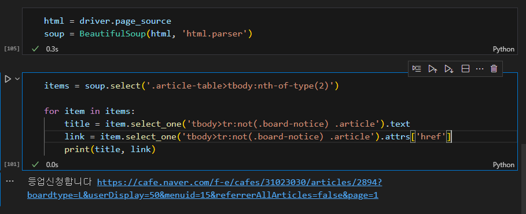Place cursor on 'for item in items' line
The width and height of the screenshot is (526, 214).
click(89, 112)
